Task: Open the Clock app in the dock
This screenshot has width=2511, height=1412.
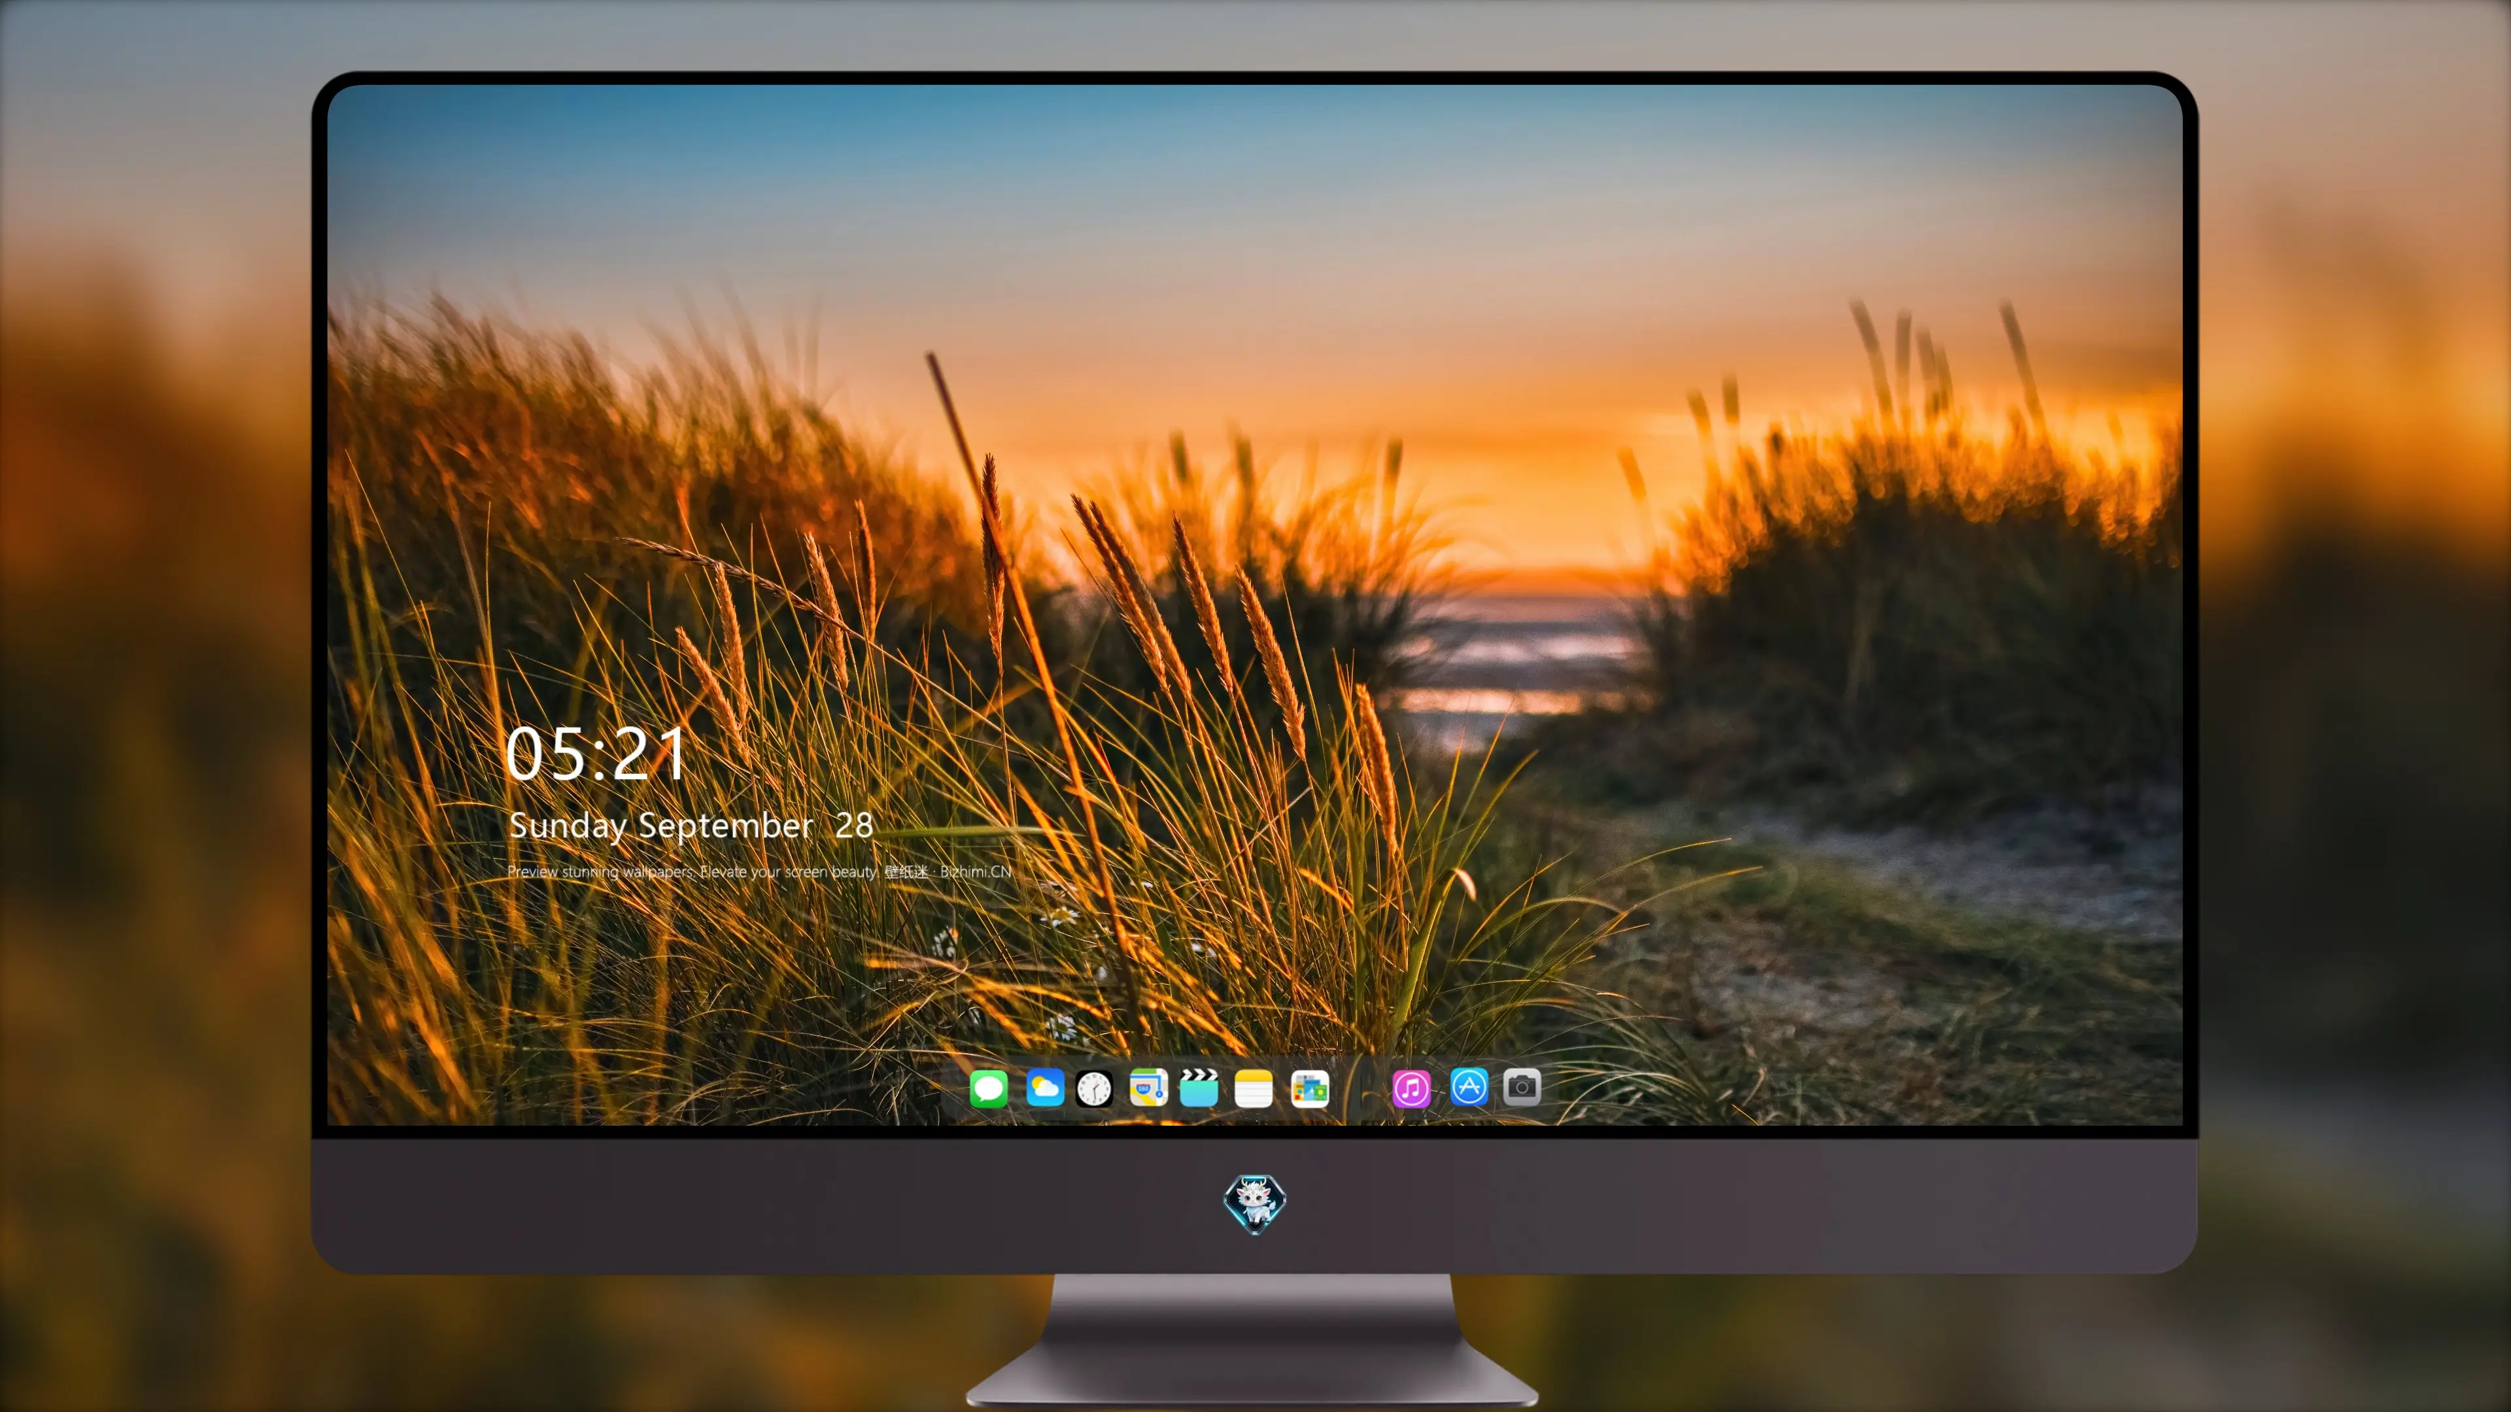Action: (1094, 1088)
